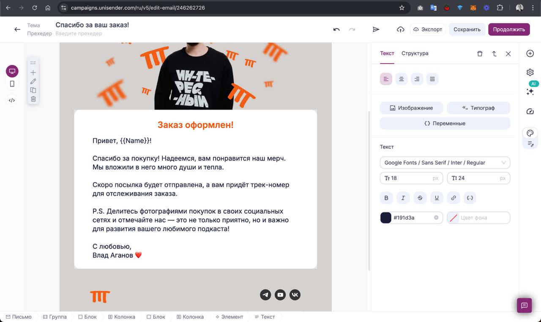Delete the element via the panel's trash icon
Screen dimensions: 541x322
point(480,54)
